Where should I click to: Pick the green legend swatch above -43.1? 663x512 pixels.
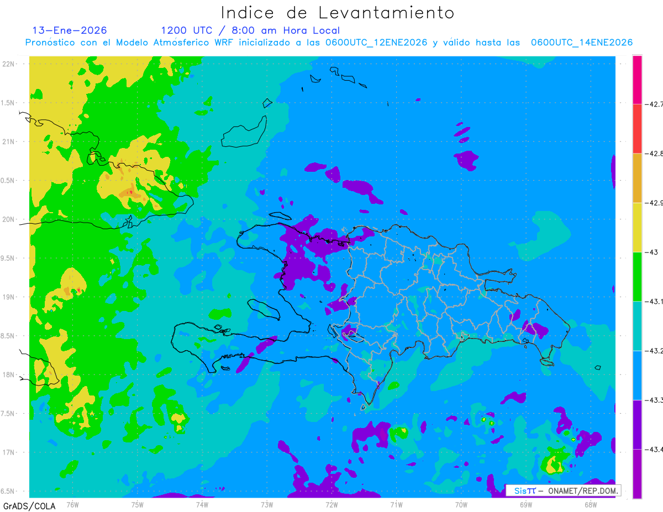coord(637,277)
